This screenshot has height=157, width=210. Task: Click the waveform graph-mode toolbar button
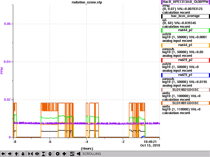[x=72, y=154]
